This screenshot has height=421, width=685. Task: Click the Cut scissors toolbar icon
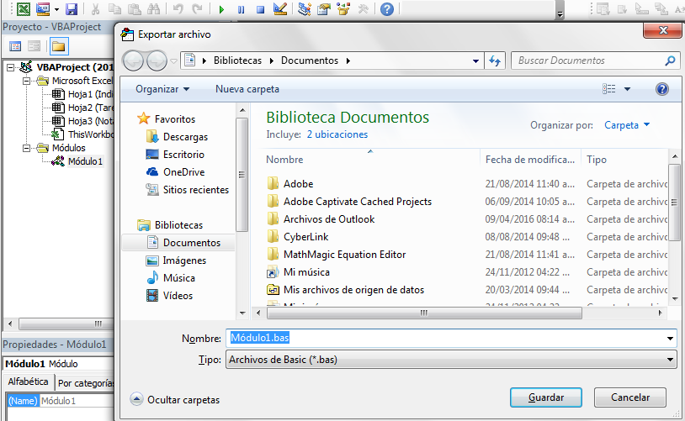pyautogui.click(x=95, y=8)
